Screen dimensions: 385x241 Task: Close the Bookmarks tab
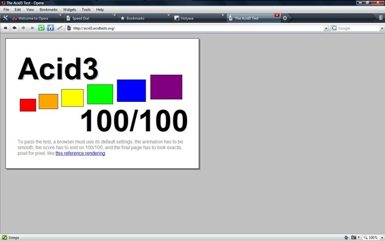click(x=168, y=15)
